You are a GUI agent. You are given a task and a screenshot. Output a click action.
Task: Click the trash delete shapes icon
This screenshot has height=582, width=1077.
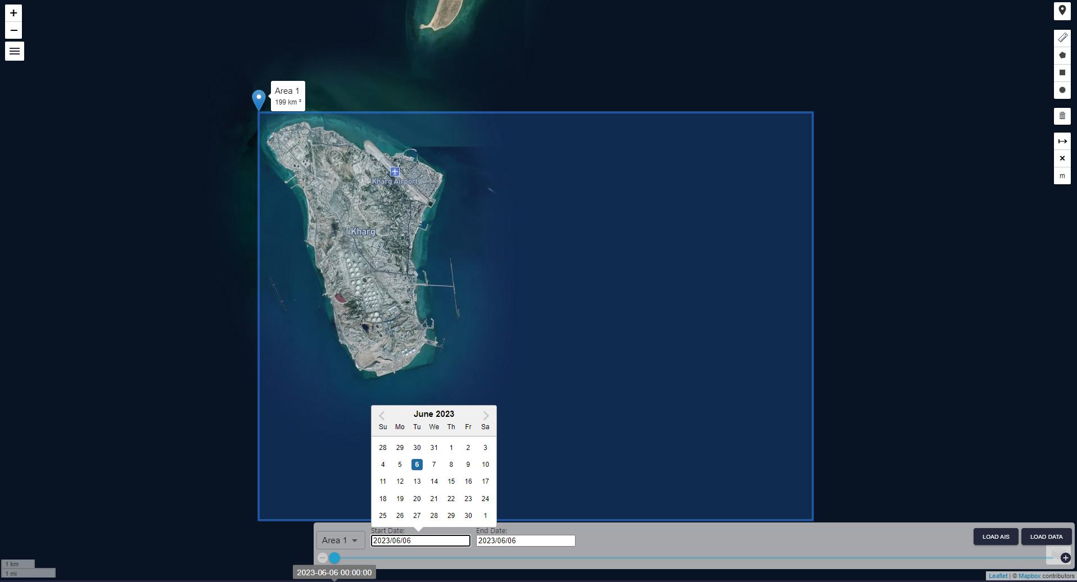[x=1062, y=116]
